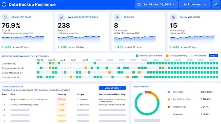Click the Severity column header
The height and width of the screenshot is (124, 221).
pyautogui.click(x=62, y=95)
